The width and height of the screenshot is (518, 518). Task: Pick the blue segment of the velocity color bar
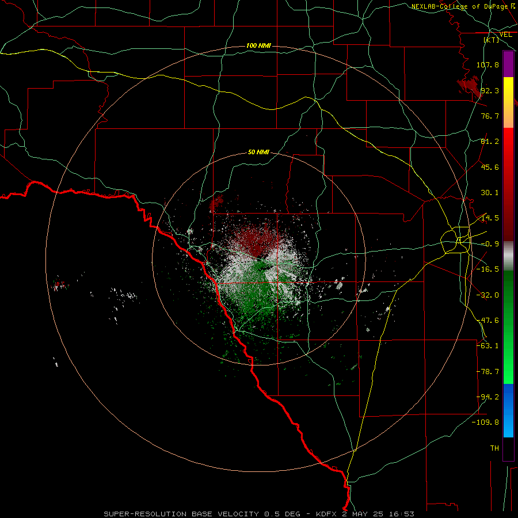point(508,410)
